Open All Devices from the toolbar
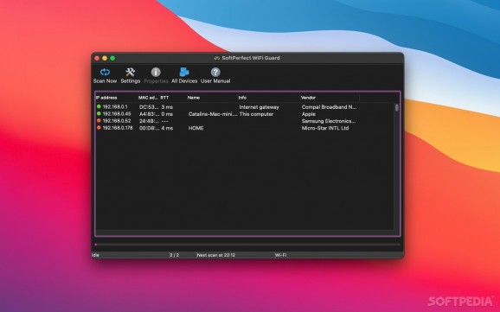Image resolution: width=500 pixels, height=312 pixels. (184, 75)
